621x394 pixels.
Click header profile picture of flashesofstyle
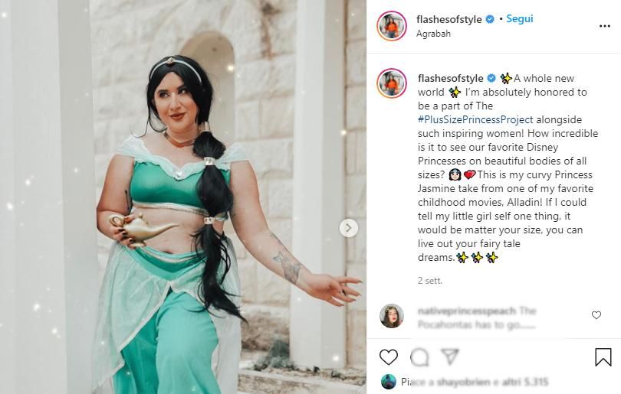tap(392, 26)
